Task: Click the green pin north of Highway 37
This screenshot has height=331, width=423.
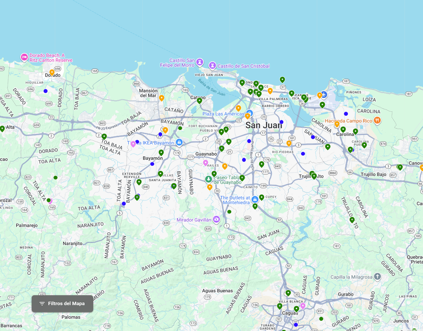Action: click(x=282, y=80)
